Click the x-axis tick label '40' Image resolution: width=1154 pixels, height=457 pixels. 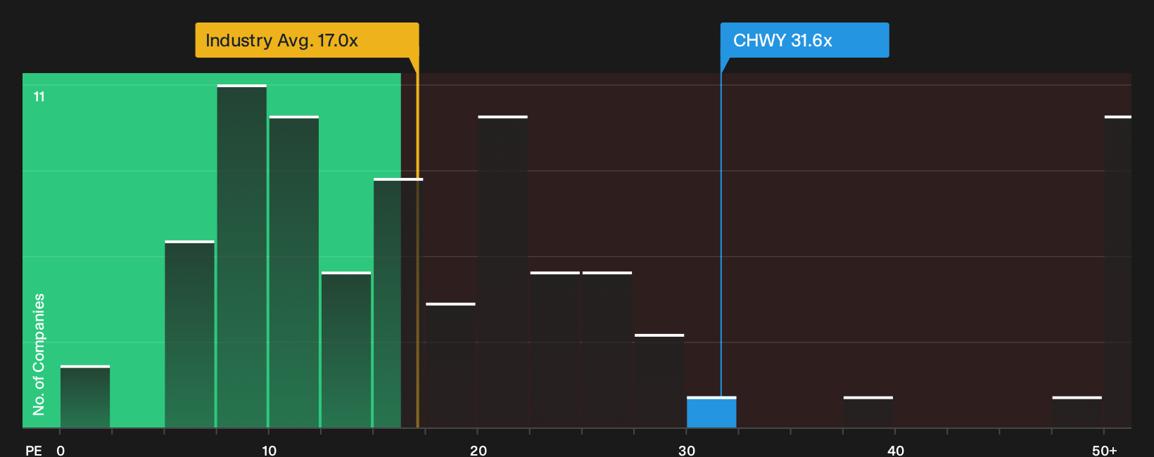pyautogui.click(x=895, y=450)
